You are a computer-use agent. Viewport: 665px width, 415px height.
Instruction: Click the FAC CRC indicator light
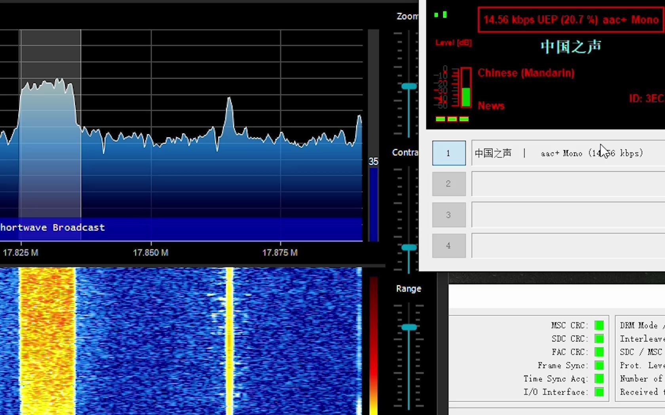pyautogui.click(x=599, y=352)
